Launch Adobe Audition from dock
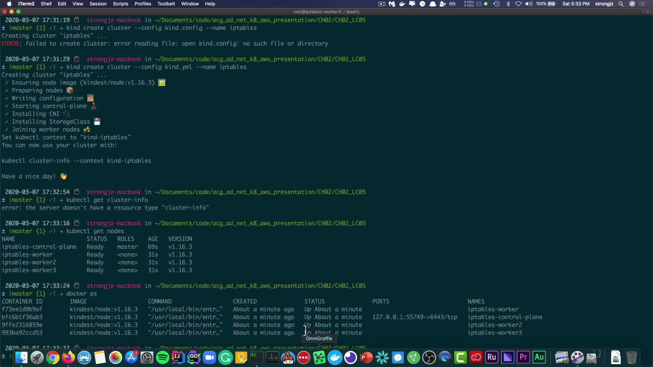The image size is (653, 367). 539,357
